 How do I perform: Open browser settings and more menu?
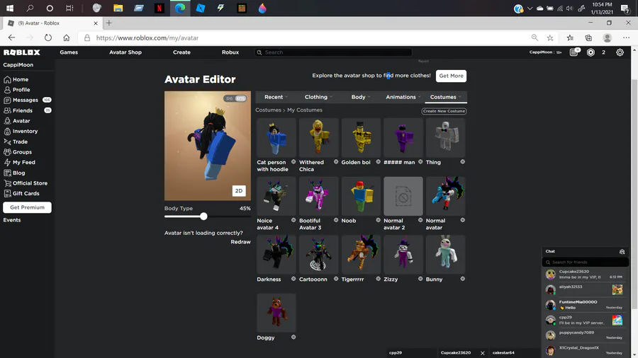coord(626,37)
